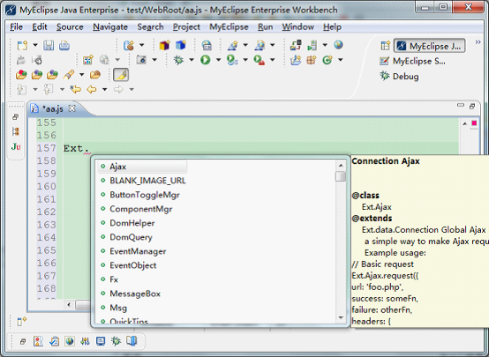Open the Navigate menu

pos(110,27)
